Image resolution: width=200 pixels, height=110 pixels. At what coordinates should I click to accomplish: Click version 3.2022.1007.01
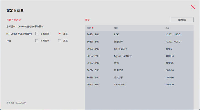(173, 41)
